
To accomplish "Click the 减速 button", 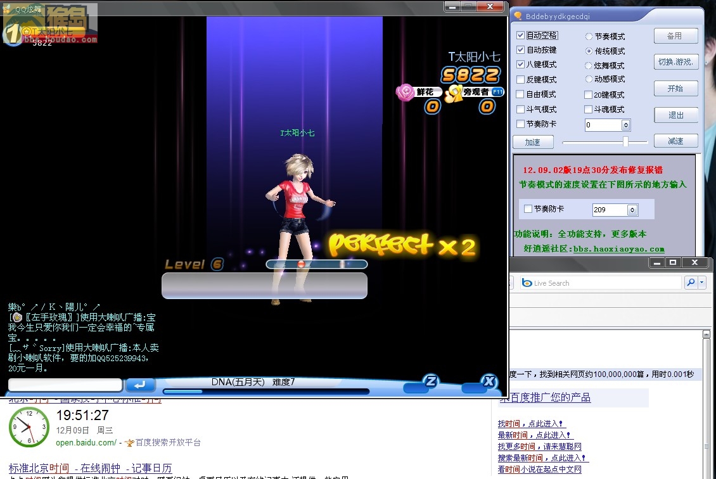I will pyautogui.click(x=676, y=141).
